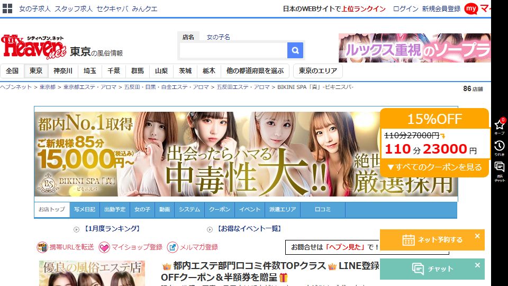Open 動画 shop tab
Image resolution: width=508 pixels, height=286 pixels.
(165, 210)
